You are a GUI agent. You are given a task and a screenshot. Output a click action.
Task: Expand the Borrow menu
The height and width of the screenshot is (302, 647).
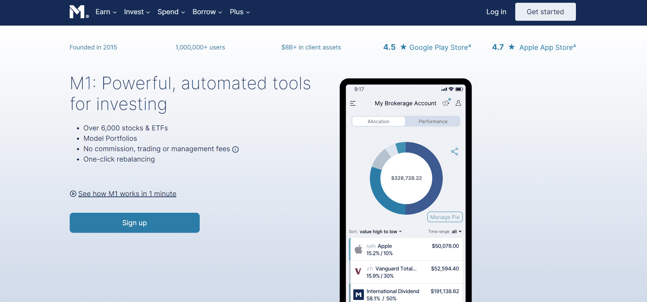coord(207,12)
